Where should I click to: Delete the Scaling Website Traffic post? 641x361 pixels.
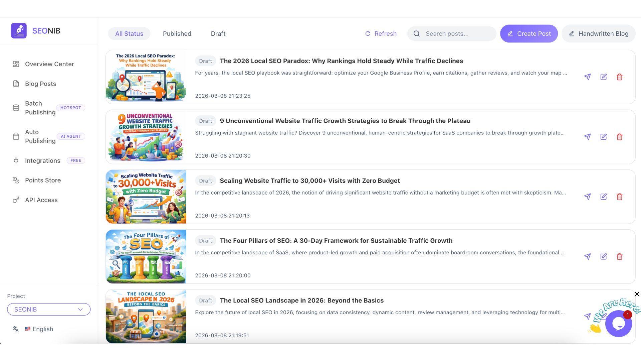(619, 197)
